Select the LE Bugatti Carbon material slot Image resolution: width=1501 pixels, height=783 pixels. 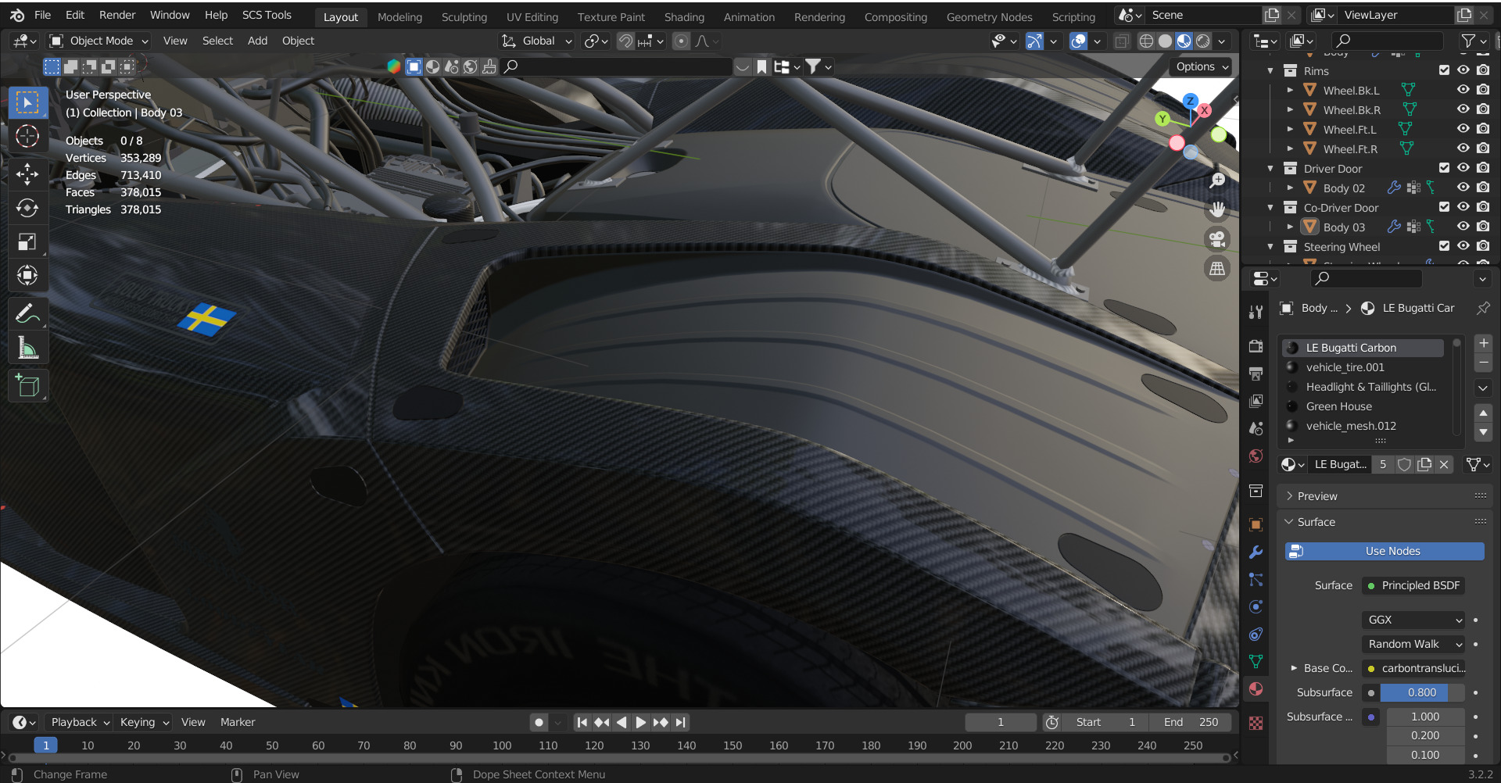(x=1363, y=348)
